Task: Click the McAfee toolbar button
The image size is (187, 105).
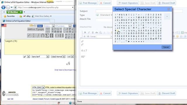Action: (15, 12)
